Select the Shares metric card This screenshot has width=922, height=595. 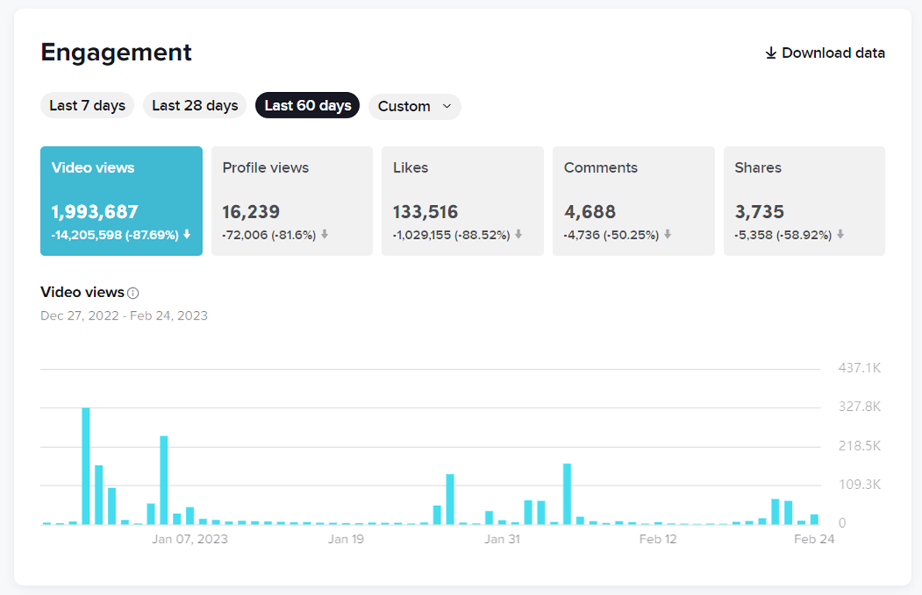click(x=804, y=201)
